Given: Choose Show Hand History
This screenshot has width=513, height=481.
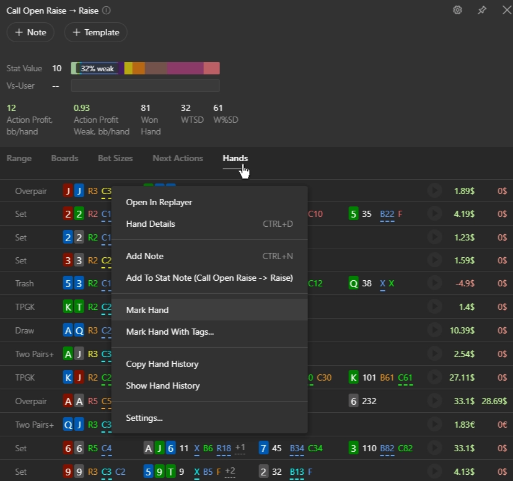Looking at the screenshot, I should click(209, 386).
